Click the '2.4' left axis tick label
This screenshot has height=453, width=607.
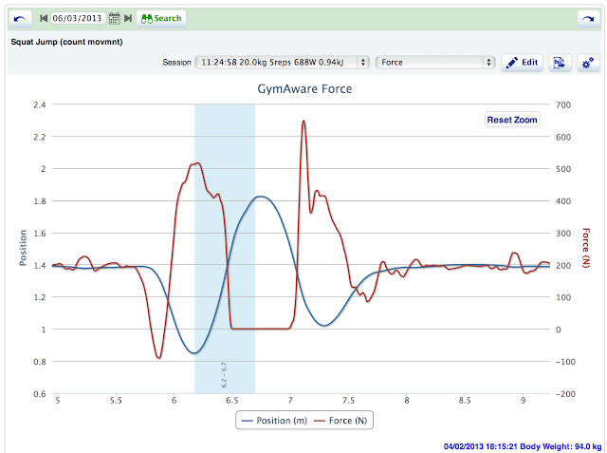coord(40,105)
